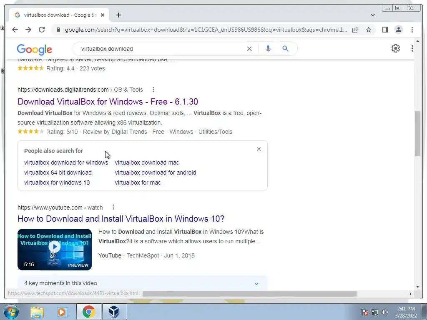Open Chrome's three-dot menu
The image size is (427, 320).
(x=412, y=30)
